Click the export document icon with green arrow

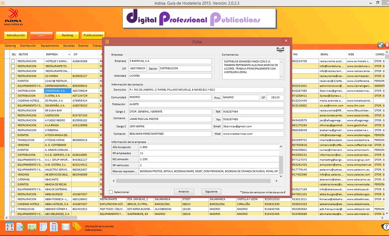(x=21, y=227)
